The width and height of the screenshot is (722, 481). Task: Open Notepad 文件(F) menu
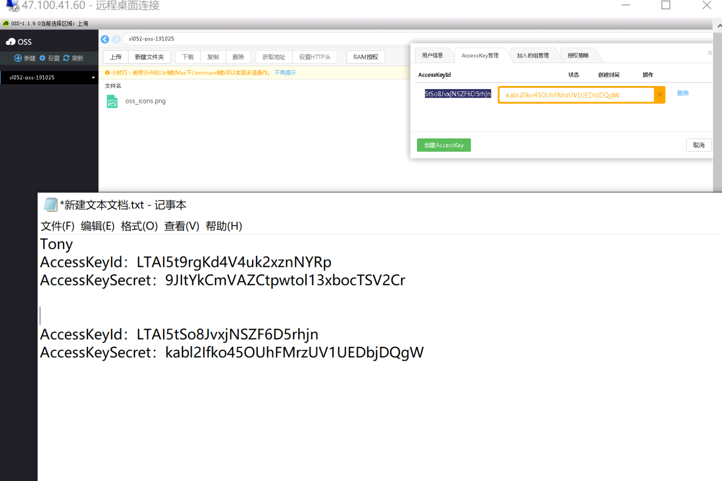pos(58,226)
